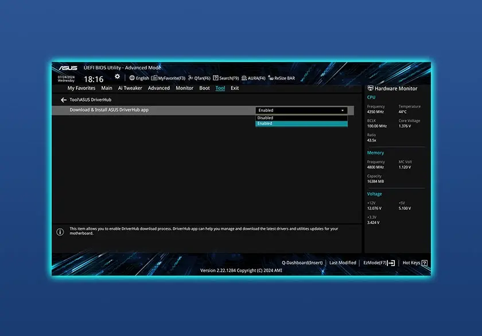Click the ReSize BAR icon

(283, 78)
